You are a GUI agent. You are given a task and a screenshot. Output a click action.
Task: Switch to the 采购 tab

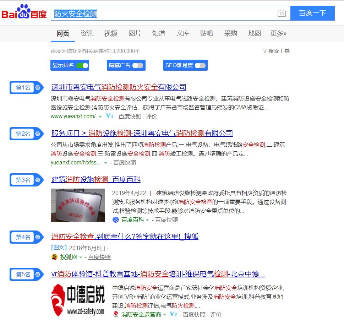click(231, 33)
